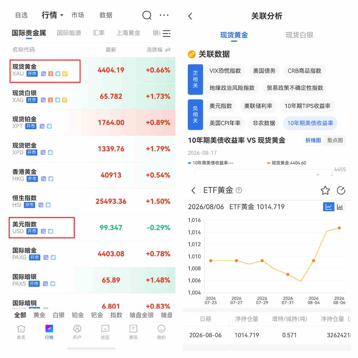This screenshot has height=358, width=358.
Task: Switch to 国际能源 category
Action: 69,33
